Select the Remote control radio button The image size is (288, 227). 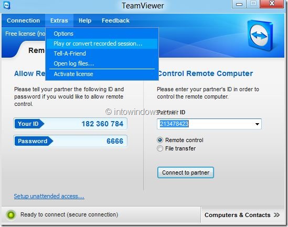coord(160,140)
